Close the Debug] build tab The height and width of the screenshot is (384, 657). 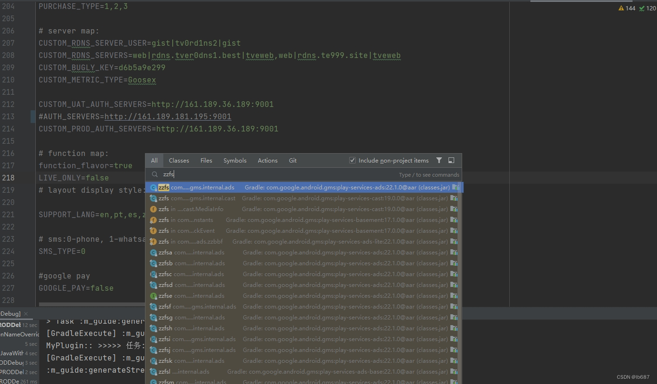pos(26,314)
